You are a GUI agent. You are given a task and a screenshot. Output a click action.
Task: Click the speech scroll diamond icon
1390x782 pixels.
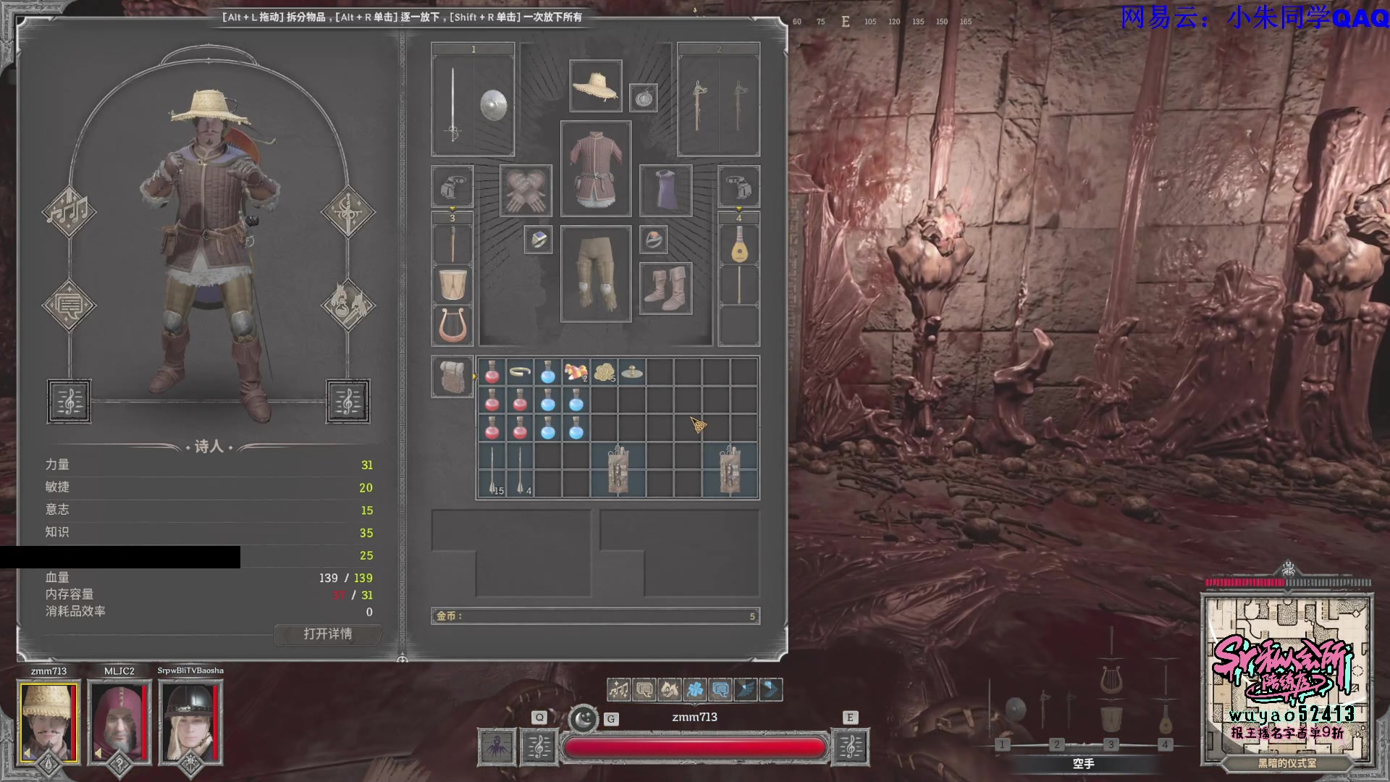point(69,305)
